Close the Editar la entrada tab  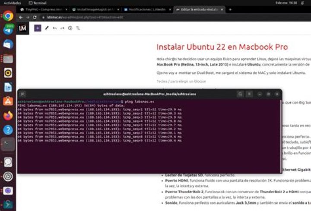pos(222,9)
